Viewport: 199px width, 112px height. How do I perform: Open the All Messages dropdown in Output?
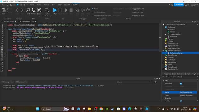point(7,82)
